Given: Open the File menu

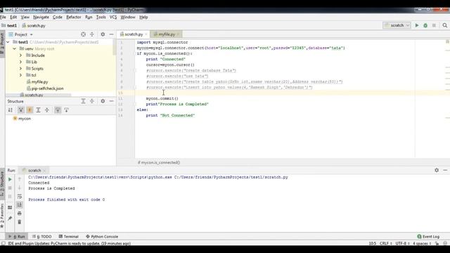Looking at the screenshot, I should [3, 17].
